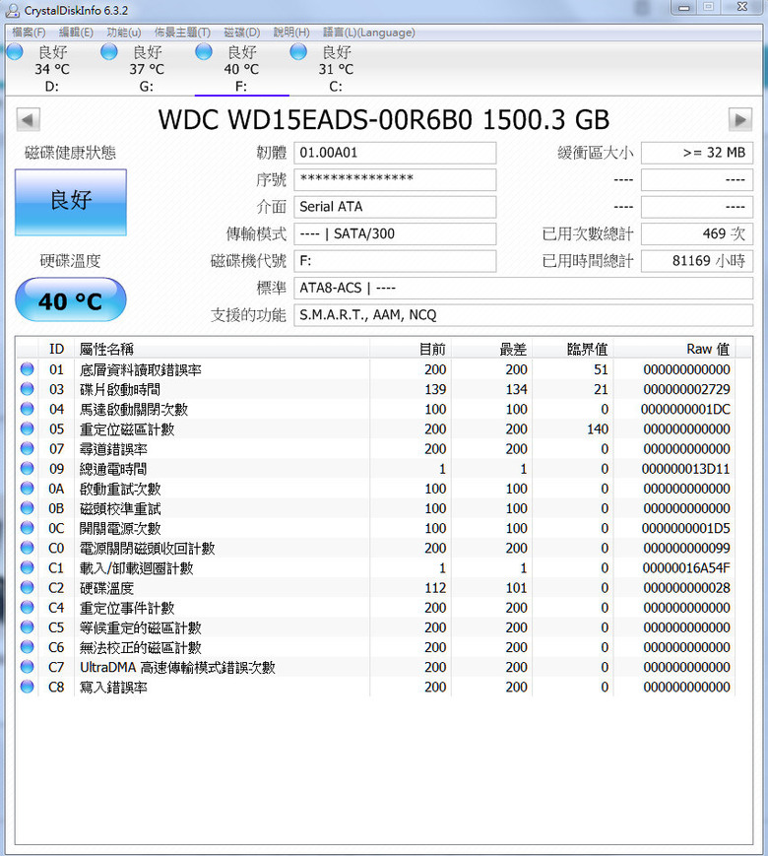
Task: Click status orb for attribute 03
Action: point(27,389)
